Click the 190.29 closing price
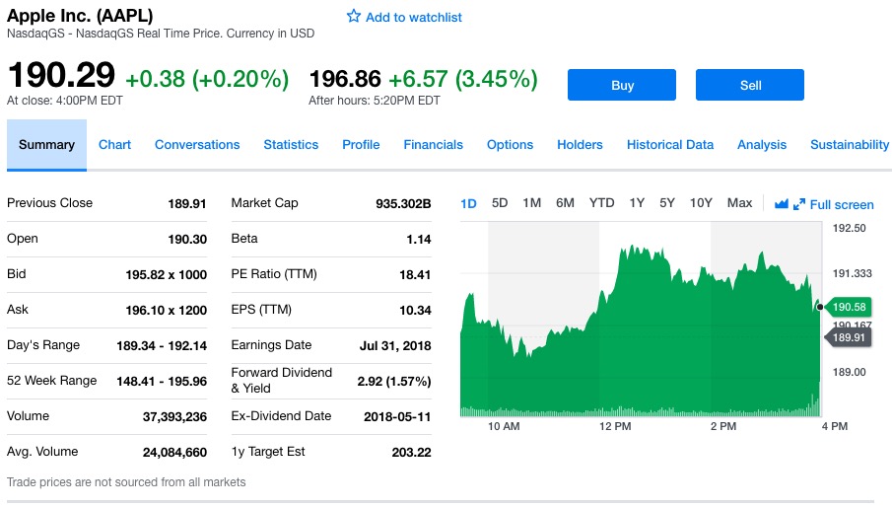Image resolution: width=892 pixels, height=507 pixels. pyautogui.click(x=61, y=75)
